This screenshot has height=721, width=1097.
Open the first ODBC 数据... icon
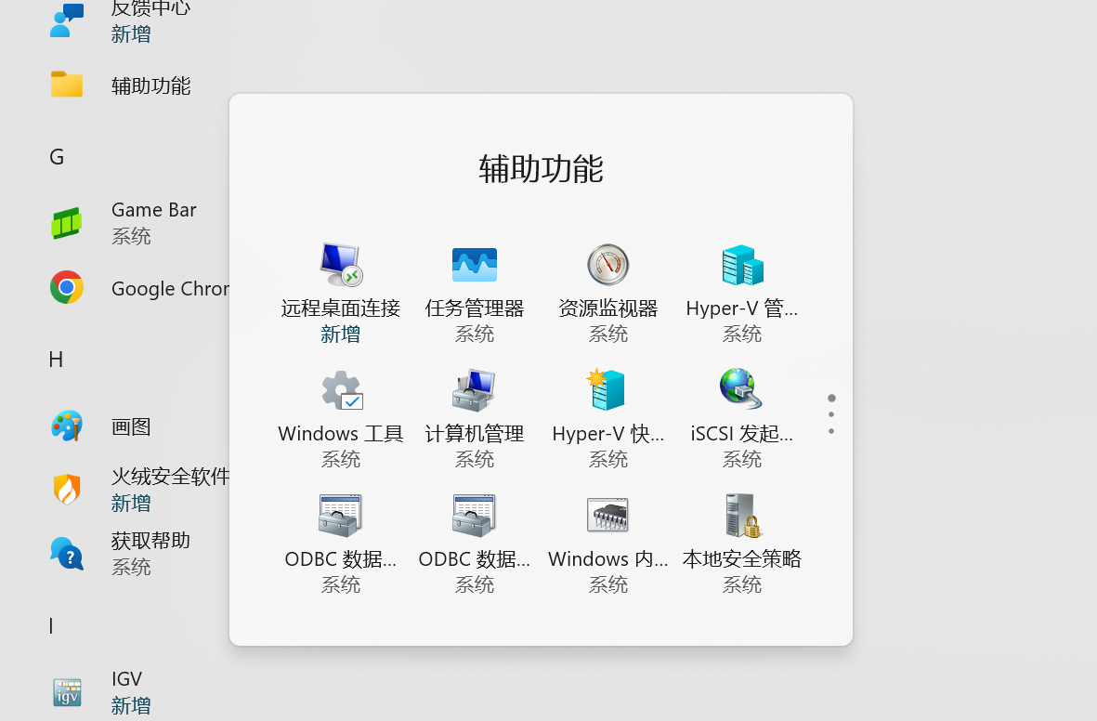click(340, 516)
